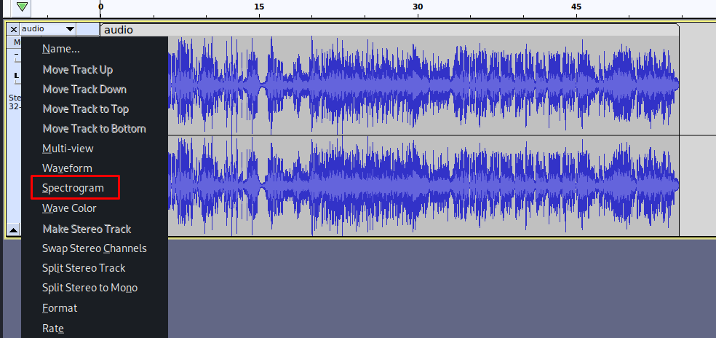
Task: Select Move Track Up
Action: (x=78, y=69)
